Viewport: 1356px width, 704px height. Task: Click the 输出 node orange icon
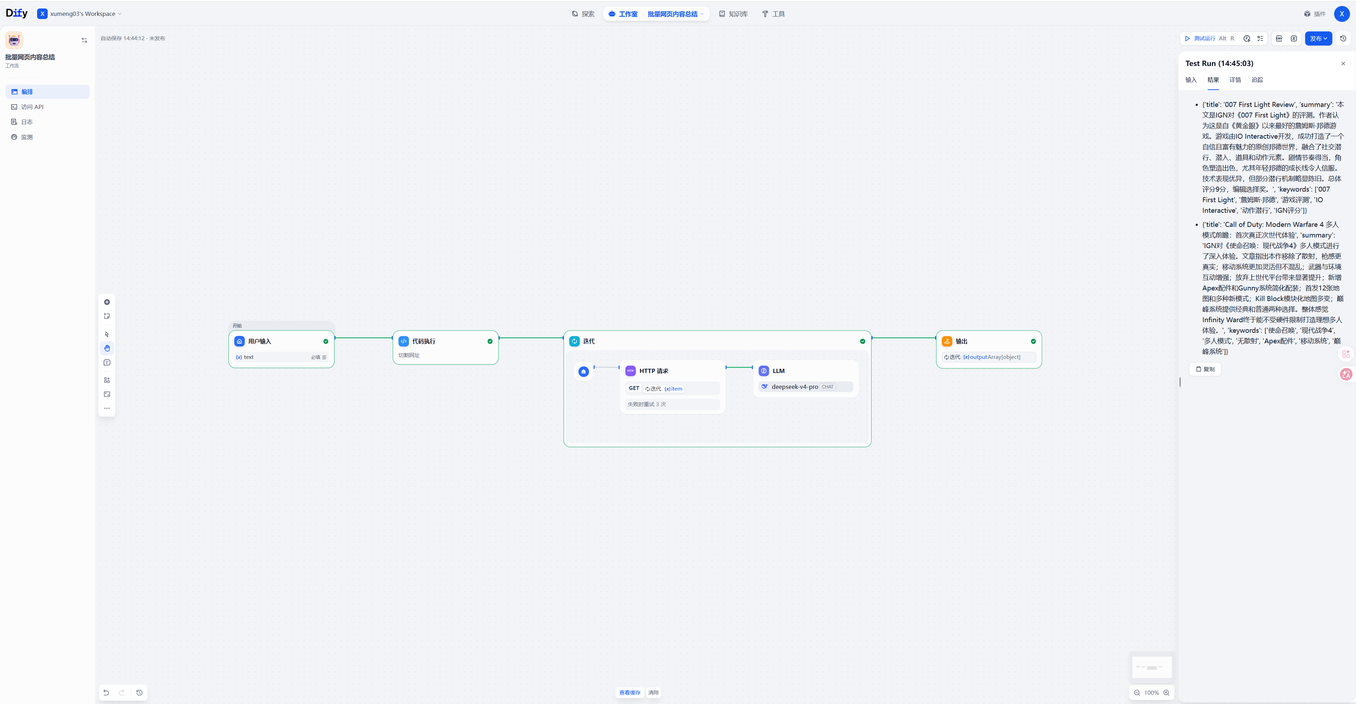point(947,341)
